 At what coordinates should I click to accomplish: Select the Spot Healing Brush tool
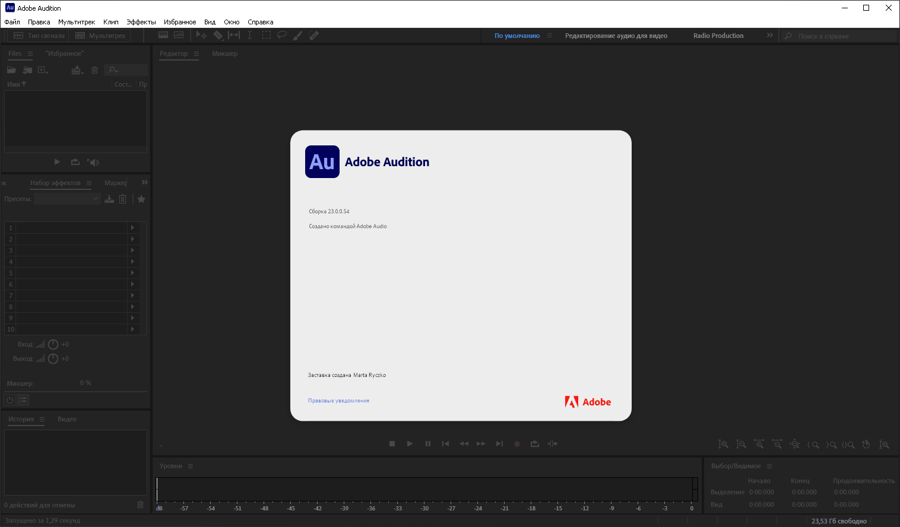tap(314, 36)
